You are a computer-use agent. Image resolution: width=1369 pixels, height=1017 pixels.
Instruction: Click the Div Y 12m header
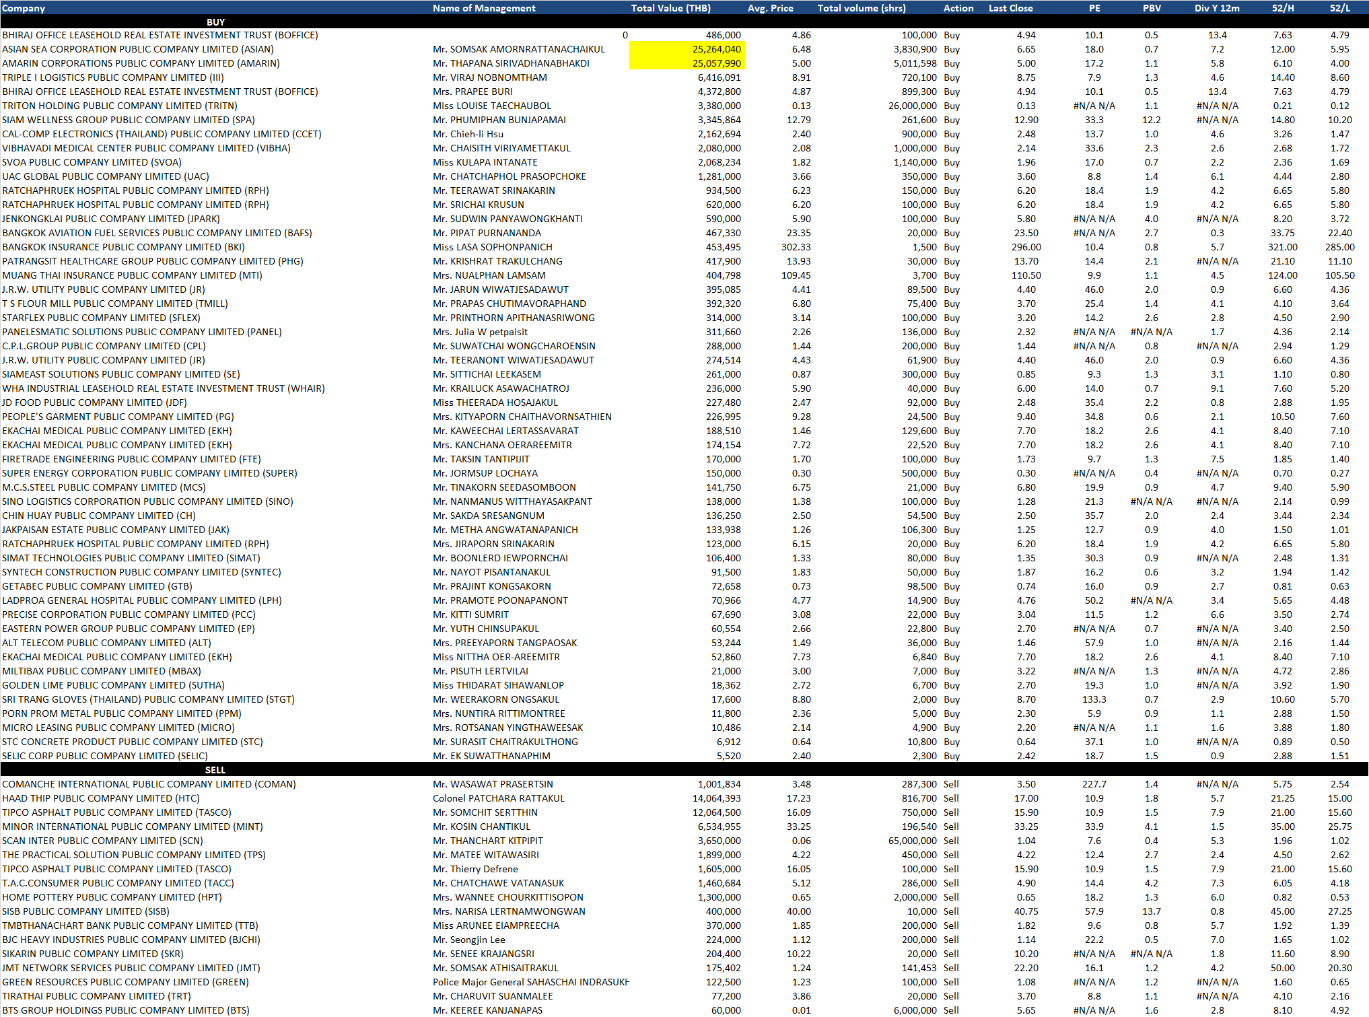[x=1217, y=8]
